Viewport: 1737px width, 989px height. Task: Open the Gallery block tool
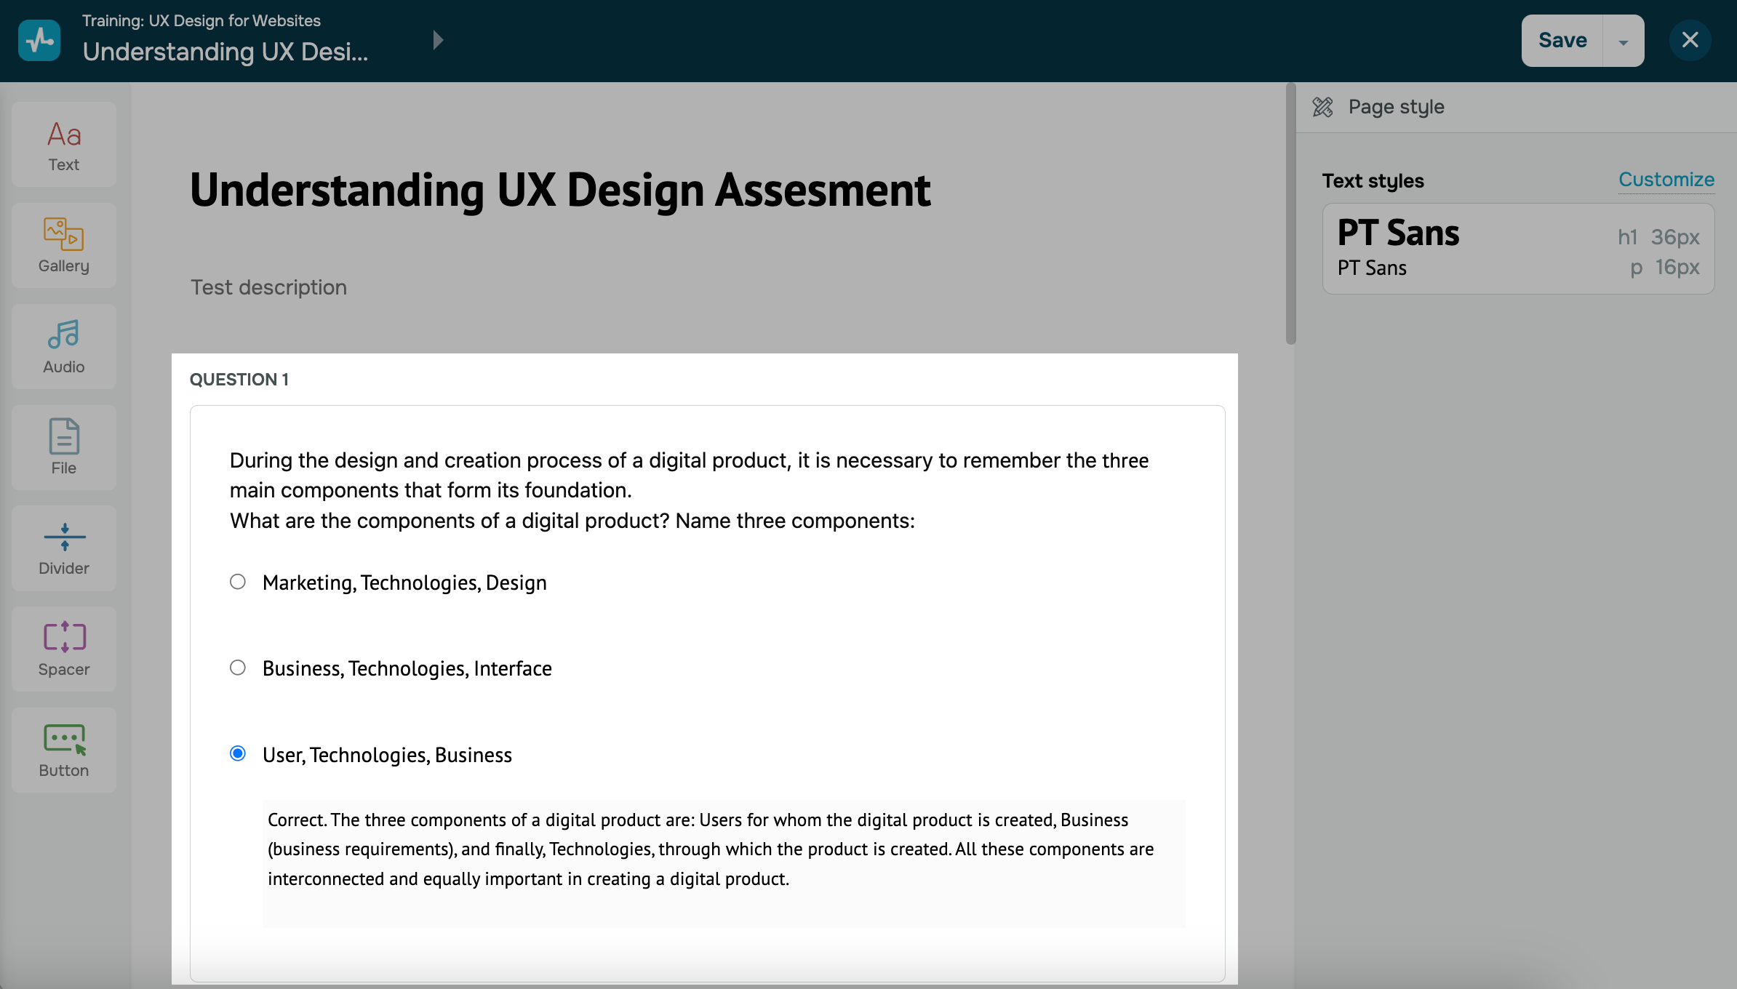pos(64,246)
